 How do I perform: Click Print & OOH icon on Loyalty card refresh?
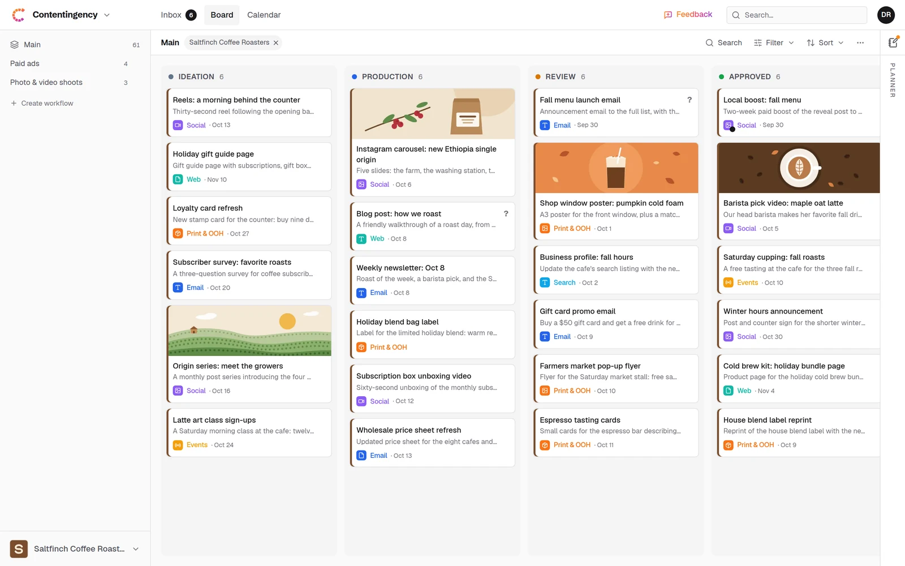(x=178, y=233)
